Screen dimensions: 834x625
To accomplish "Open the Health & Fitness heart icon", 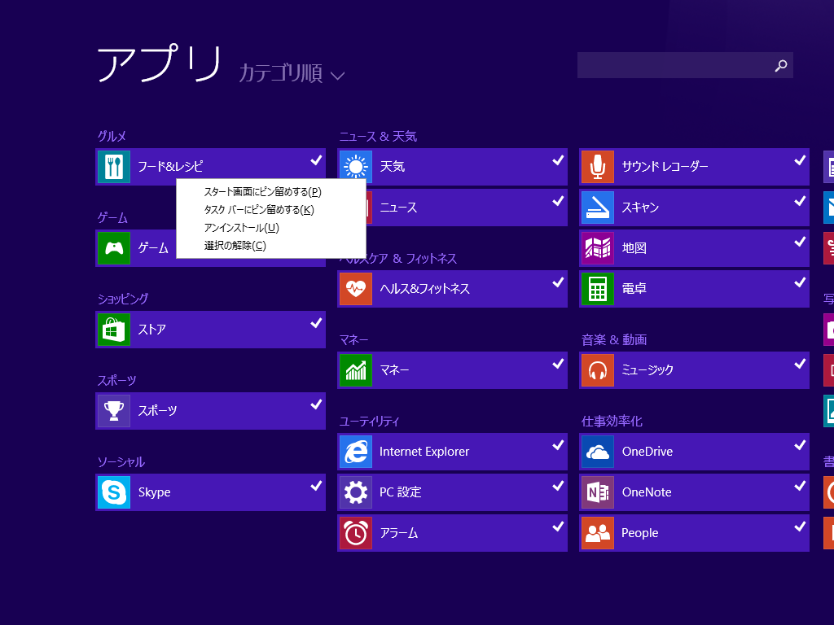I will (356, 289).
